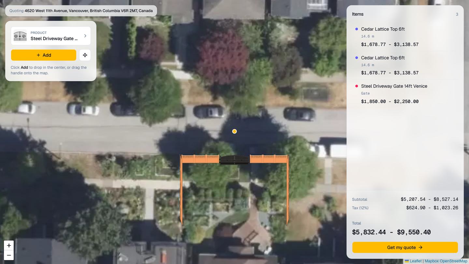This screenshot has width=469, height=264.
Task: Zoom in on the map
Action: [x=9, y=245]
